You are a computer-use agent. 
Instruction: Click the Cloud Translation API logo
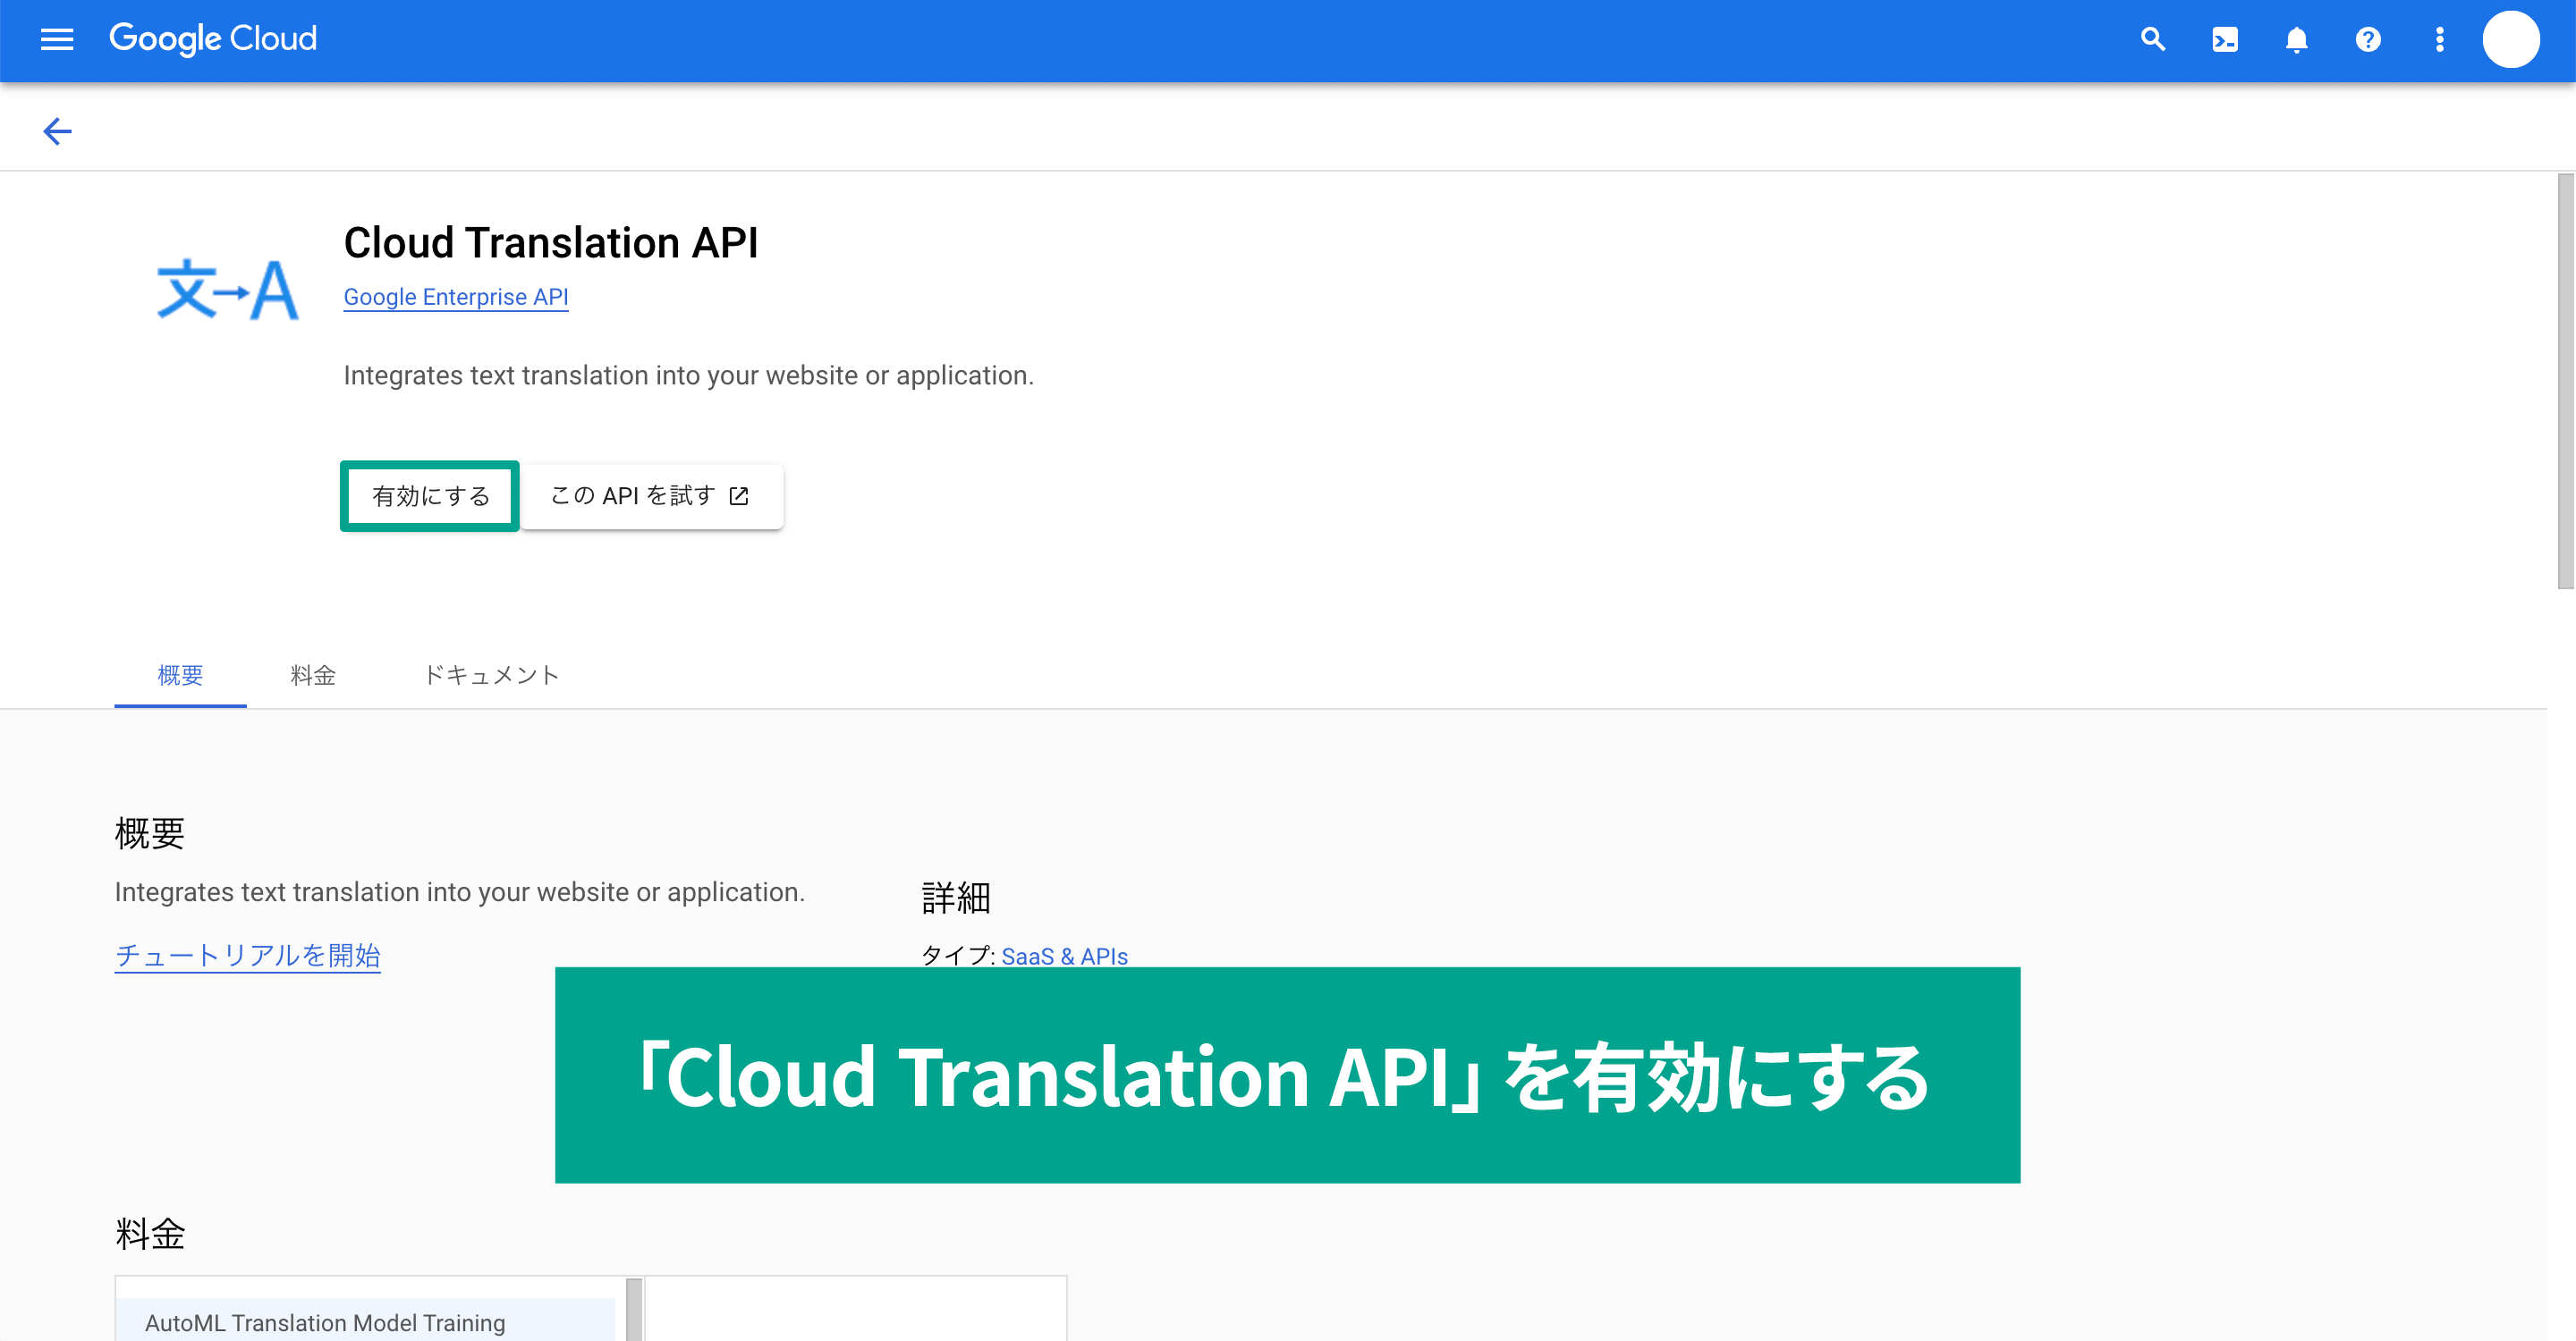click(228, 290)
